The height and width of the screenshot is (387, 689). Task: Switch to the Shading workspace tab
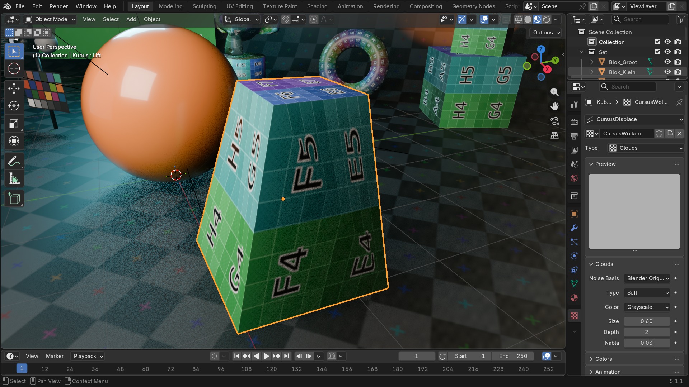[x=317, y=6]
